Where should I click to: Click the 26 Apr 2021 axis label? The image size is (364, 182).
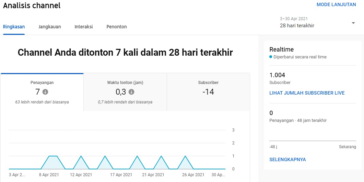pos(193,175)
